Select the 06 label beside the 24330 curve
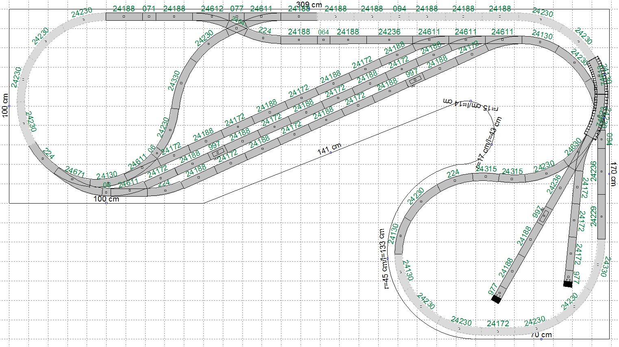The image size is (619, 347). pyautogui.click(x=151, y=149)
